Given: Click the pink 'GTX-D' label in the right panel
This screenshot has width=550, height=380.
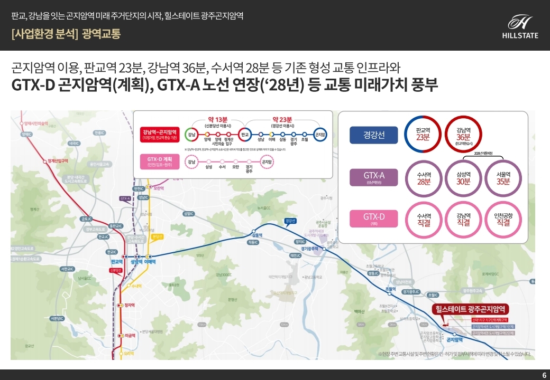Looking at the screenshot, I should coord(374,218).
